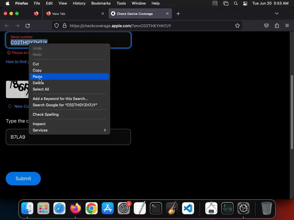Open the tracking protection shield icon
294x220 pixels.
57,25
